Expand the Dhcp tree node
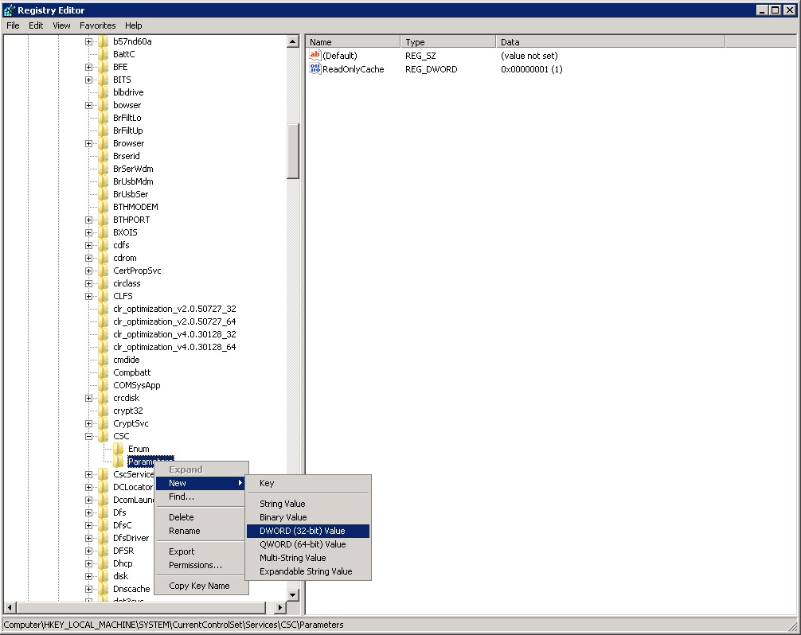The height and width of the screenshot is (635, 801). click(89, 564)
